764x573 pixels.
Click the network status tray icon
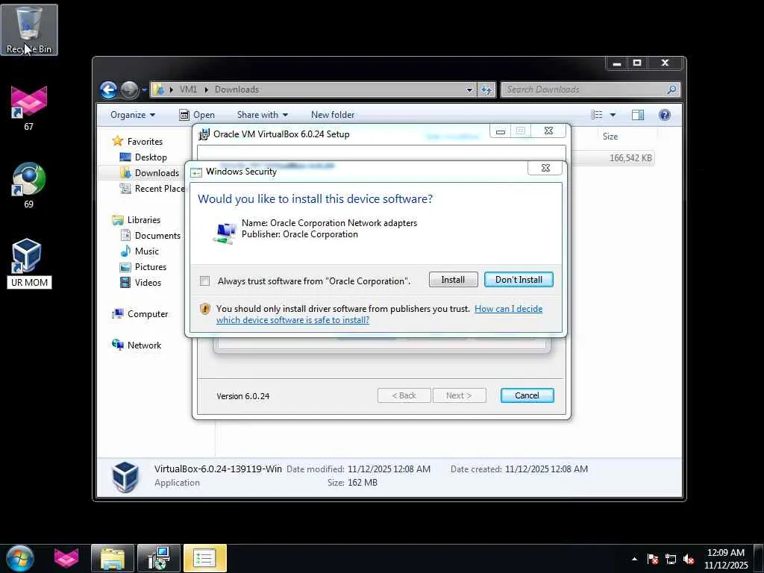(671, 559)
